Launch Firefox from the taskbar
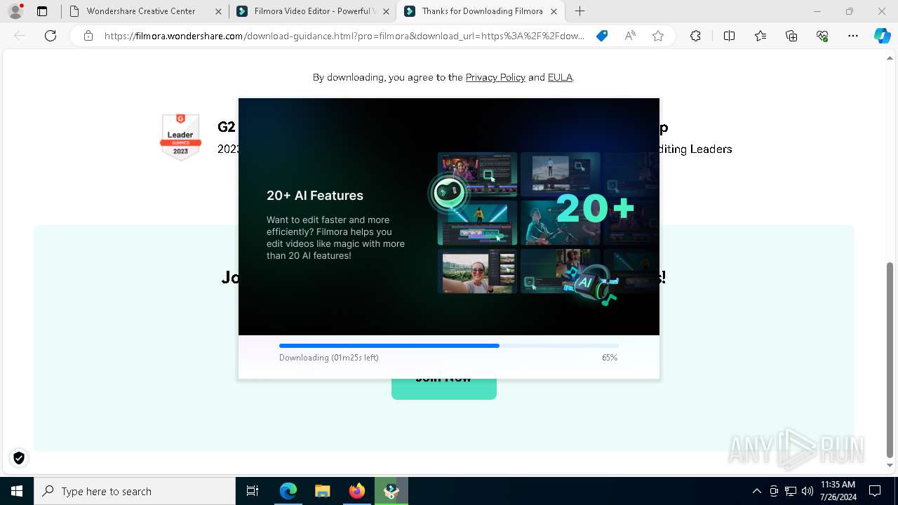898x505 pixels. (356, 491)
